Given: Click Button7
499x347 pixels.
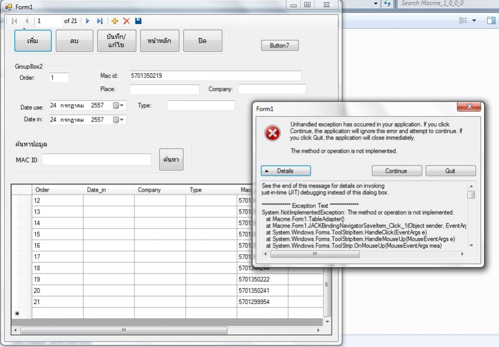Looking at the screenshot, I should 280,45.
